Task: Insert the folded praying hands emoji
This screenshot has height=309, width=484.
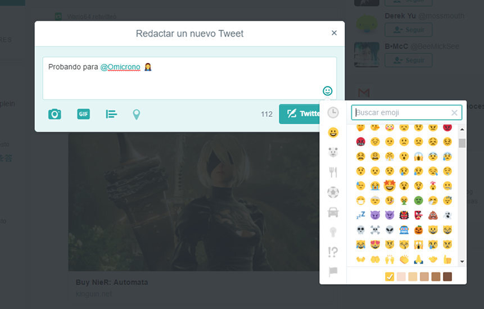Action: 419,260
